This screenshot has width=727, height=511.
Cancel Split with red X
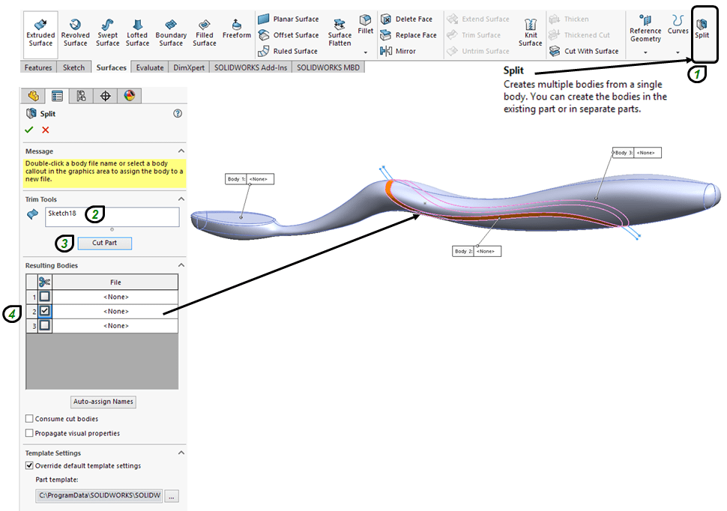click(x=46, y=130)
